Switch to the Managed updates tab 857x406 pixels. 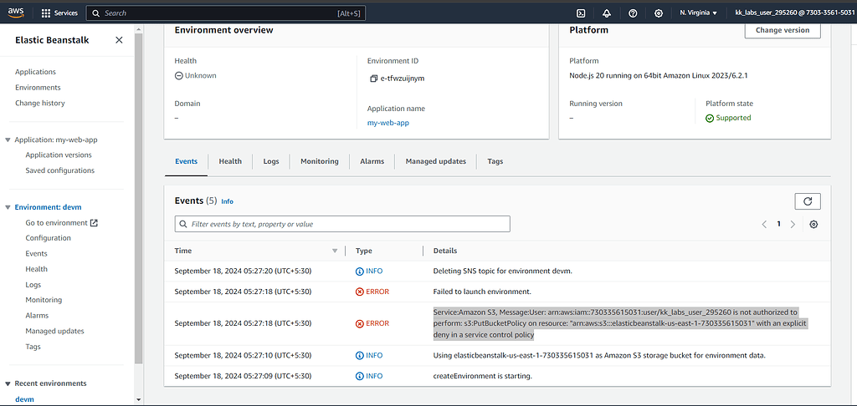point(435,161)
